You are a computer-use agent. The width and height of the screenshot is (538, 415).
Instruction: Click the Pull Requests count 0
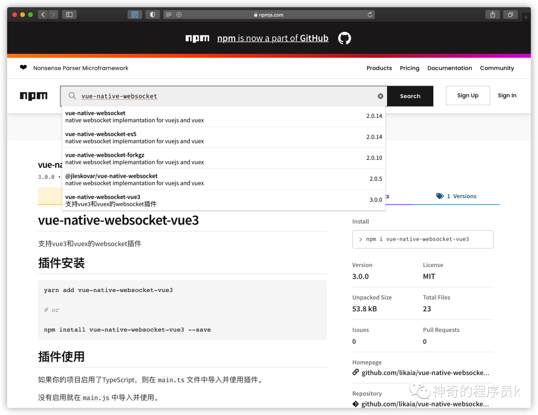[x=425, y=342]
